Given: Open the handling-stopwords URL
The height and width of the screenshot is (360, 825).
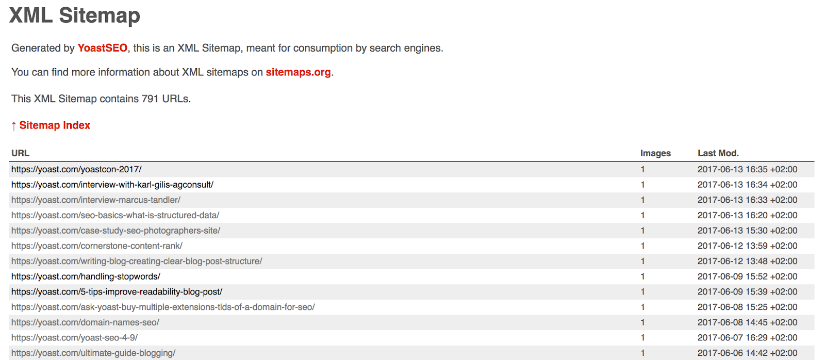Looking at the screenshot, I should coord(86,276).
